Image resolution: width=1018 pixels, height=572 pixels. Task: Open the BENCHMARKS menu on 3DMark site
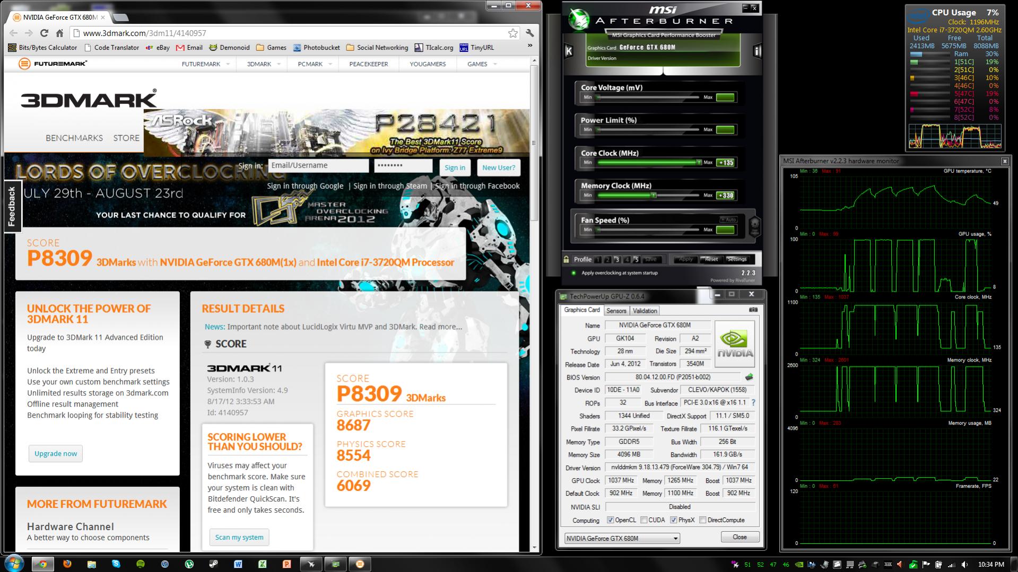pos(74,138)
